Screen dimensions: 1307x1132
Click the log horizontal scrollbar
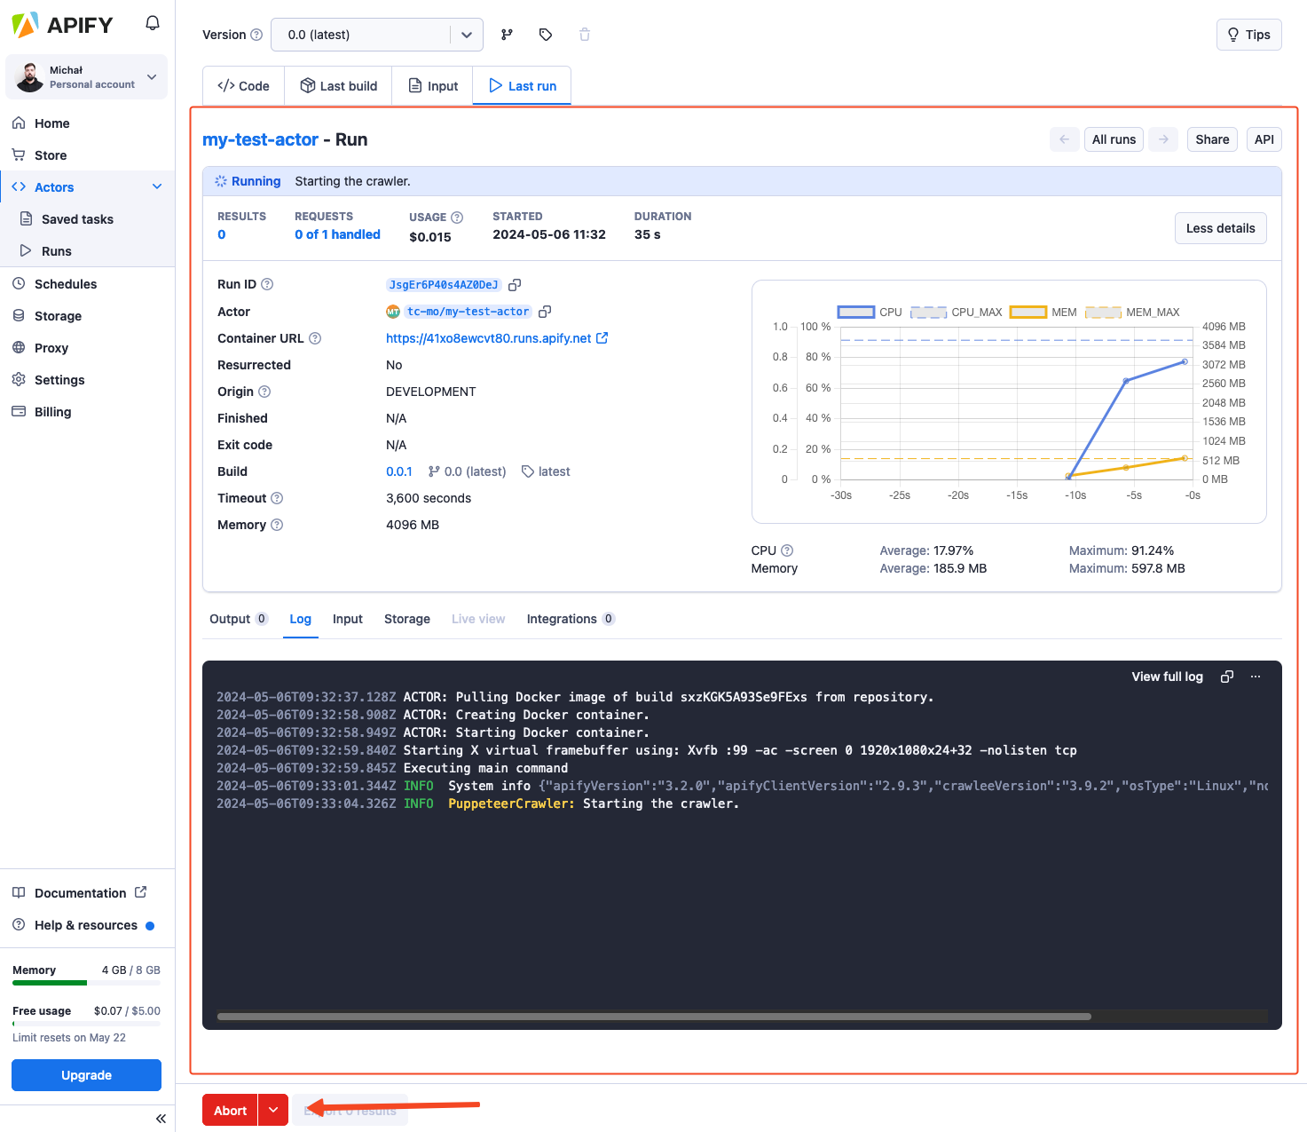pos(654,1017)
